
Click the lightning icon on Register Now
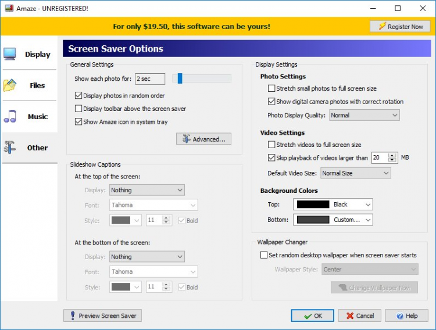click(383, 26)
